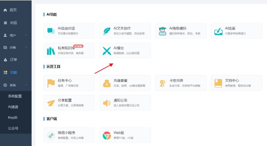Click the money bag icon beside 订单

pos(6,60)
